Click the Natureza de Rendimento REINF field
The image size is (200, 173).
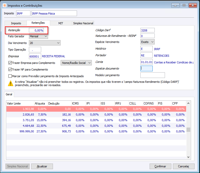click(x=148, y=36)
